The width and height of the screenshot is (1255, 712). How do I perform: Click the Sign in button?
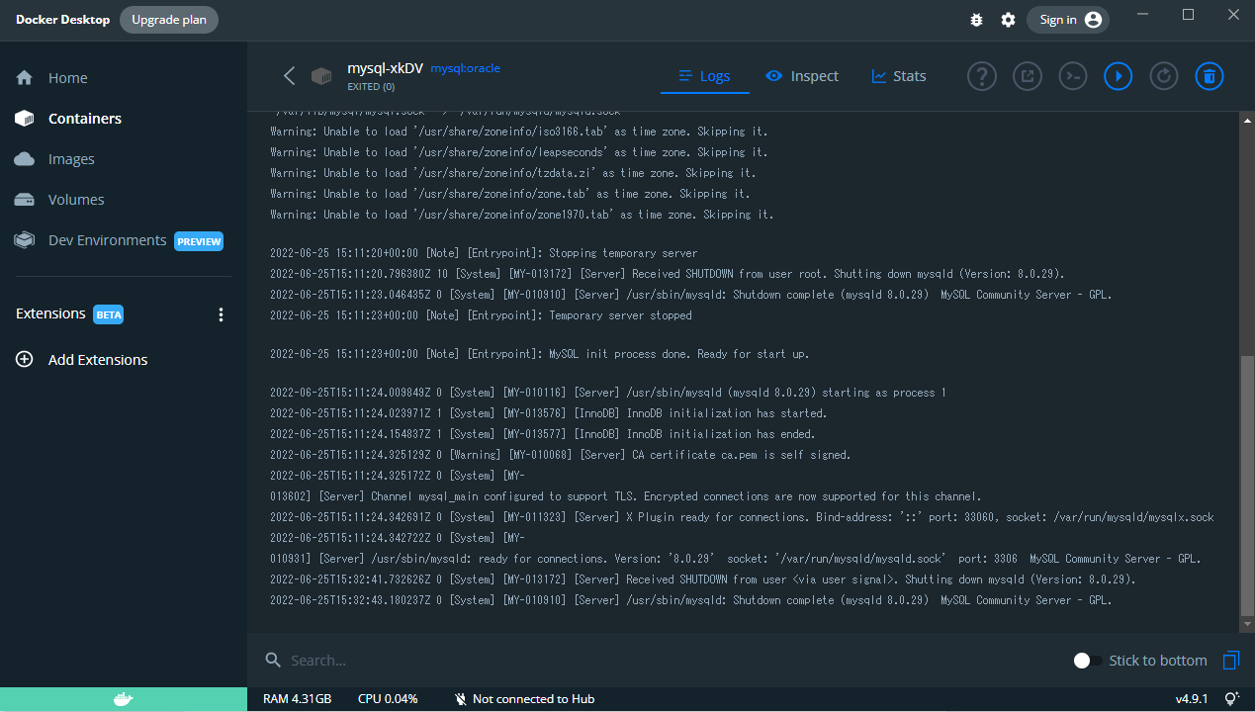(1068, 20)
